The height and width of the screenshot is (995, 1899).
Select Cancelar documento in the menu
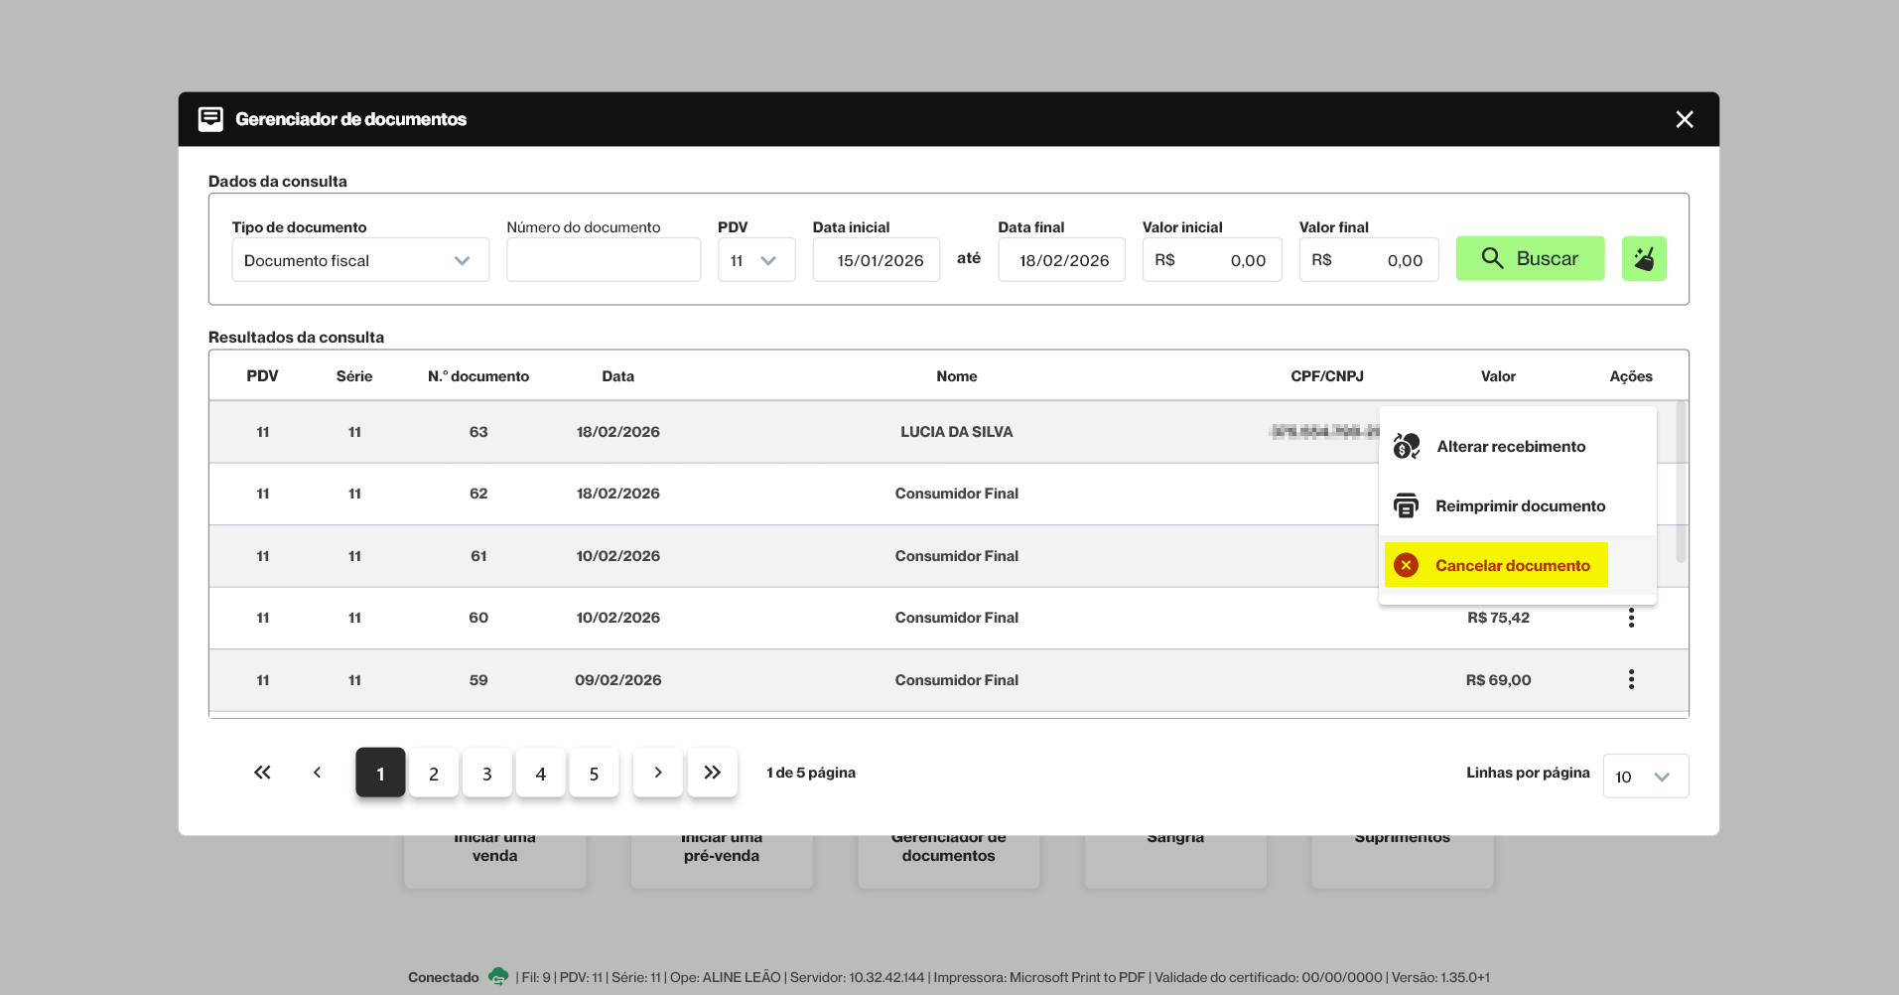coord(1512,566)
